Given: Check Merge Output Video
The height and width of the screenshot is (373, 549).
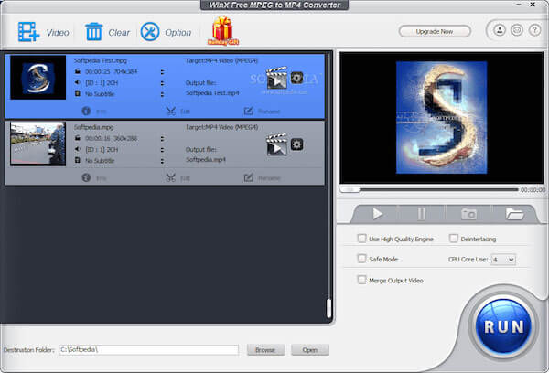Looking at the screenshot, I should [x=361, y=280].
